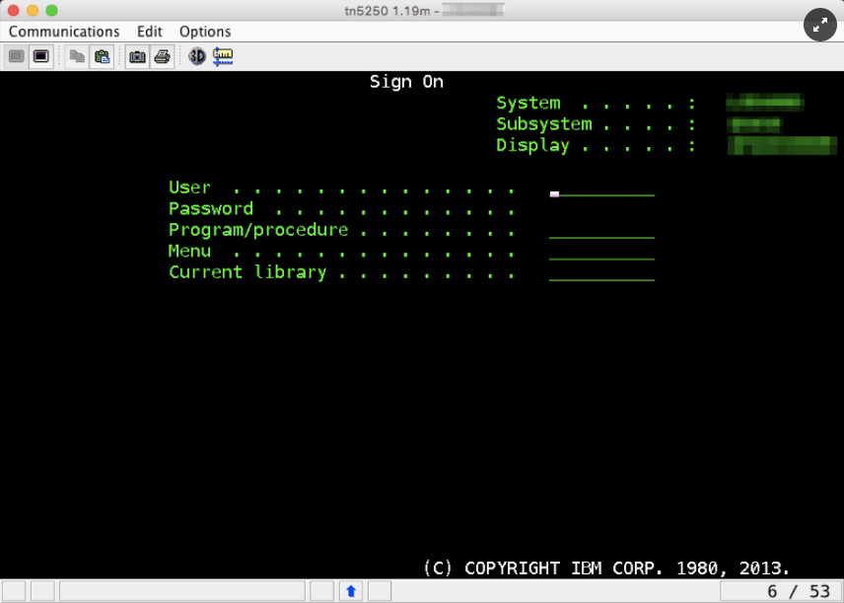The height and width of the screenshot is (603, 844).
Task: Click the Program/procedure input field
Action: 601,232
